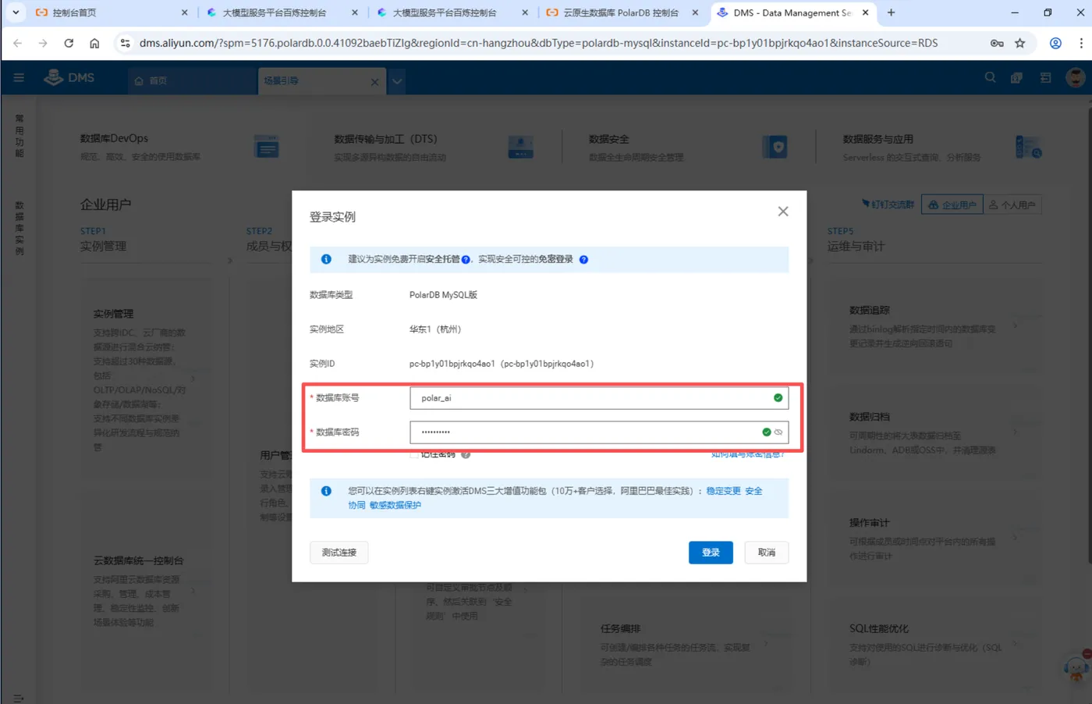Open the saved passwords key icon
Image resolution: width=1092 pixels, height=704 pixels.
pos(997,43)
